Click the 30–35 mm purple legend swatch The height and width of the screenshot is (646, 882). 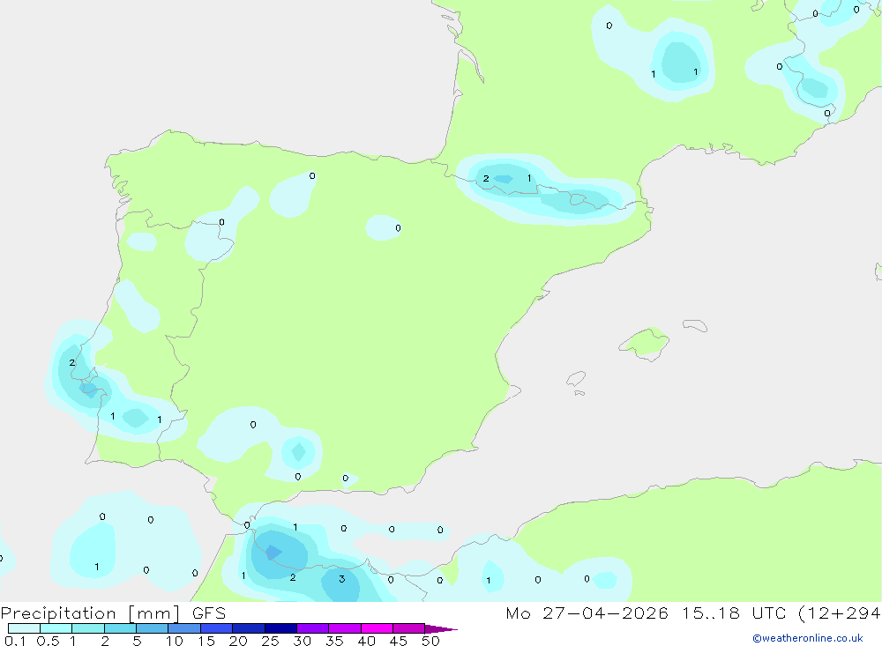coord(313,628)
